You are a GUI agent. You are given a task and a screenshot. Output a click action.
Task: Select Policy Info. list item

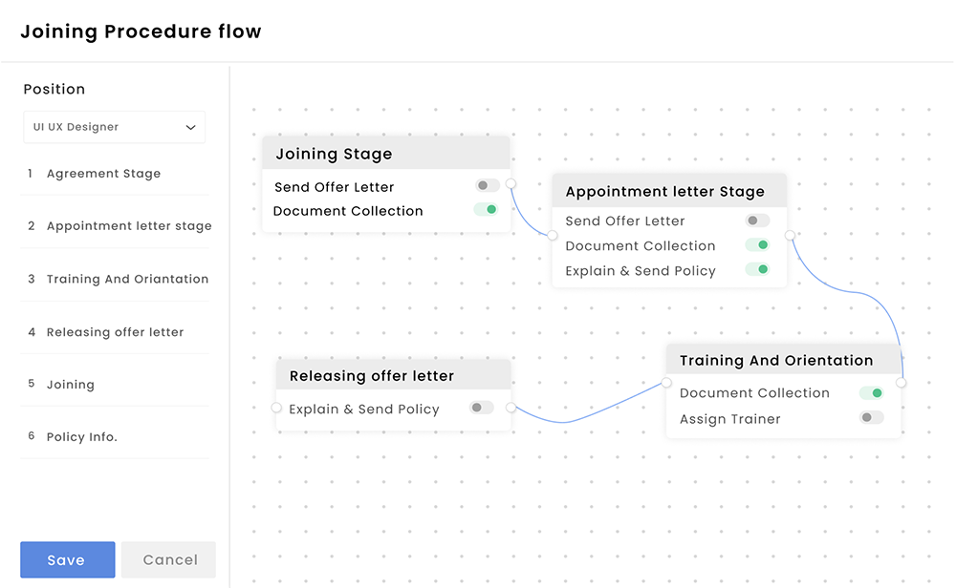click(81, 436)
